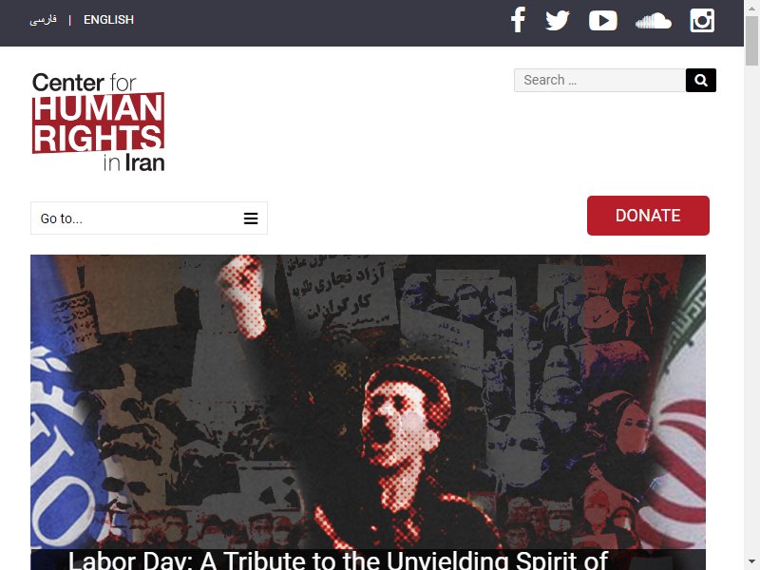Image resolution: width=760 pixels, height=570 pixels.
Task: Open the Labor Day article headline
Action: pos(338,560)
